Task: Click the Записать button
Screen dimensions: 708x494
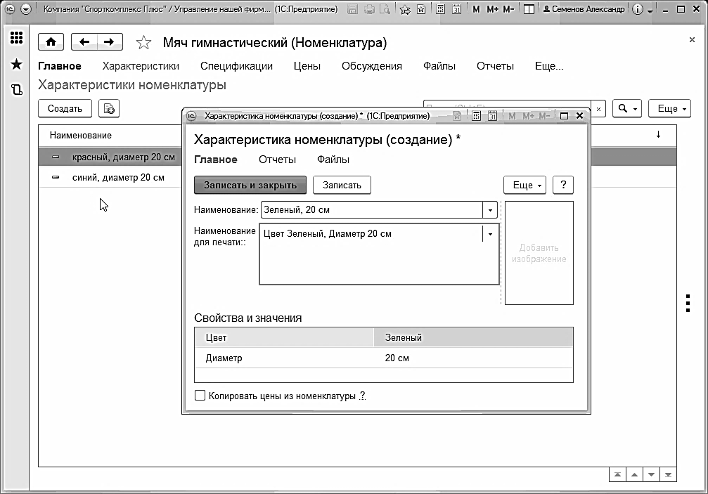Action: (342, 185)
